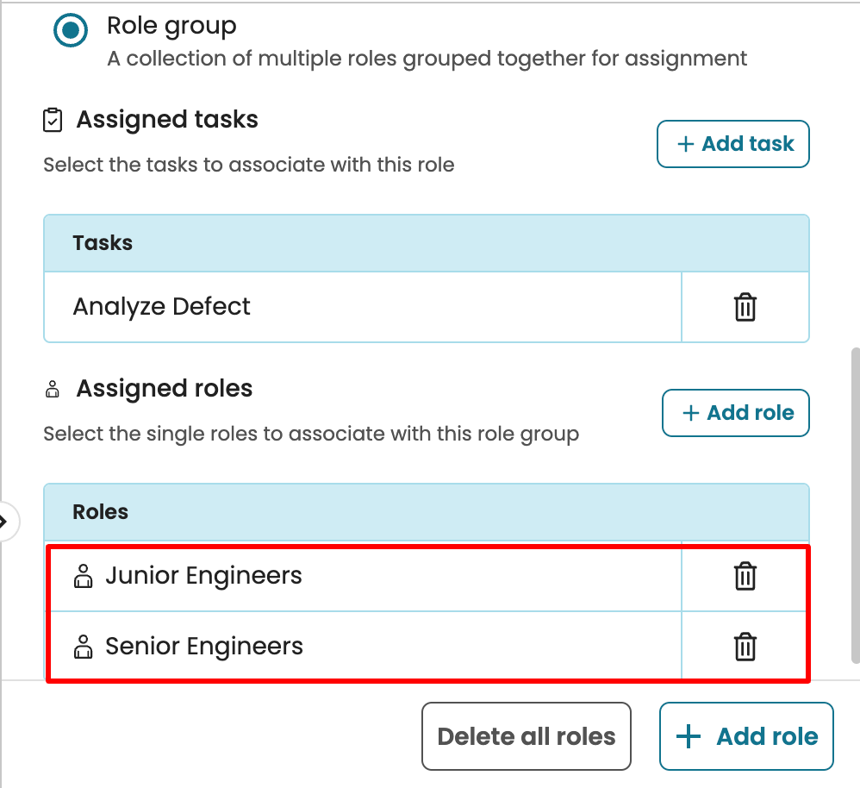Remove Senior Engineers using its trash icon
The height and width of the screenshot is (788, 860).
click(745, 647)
